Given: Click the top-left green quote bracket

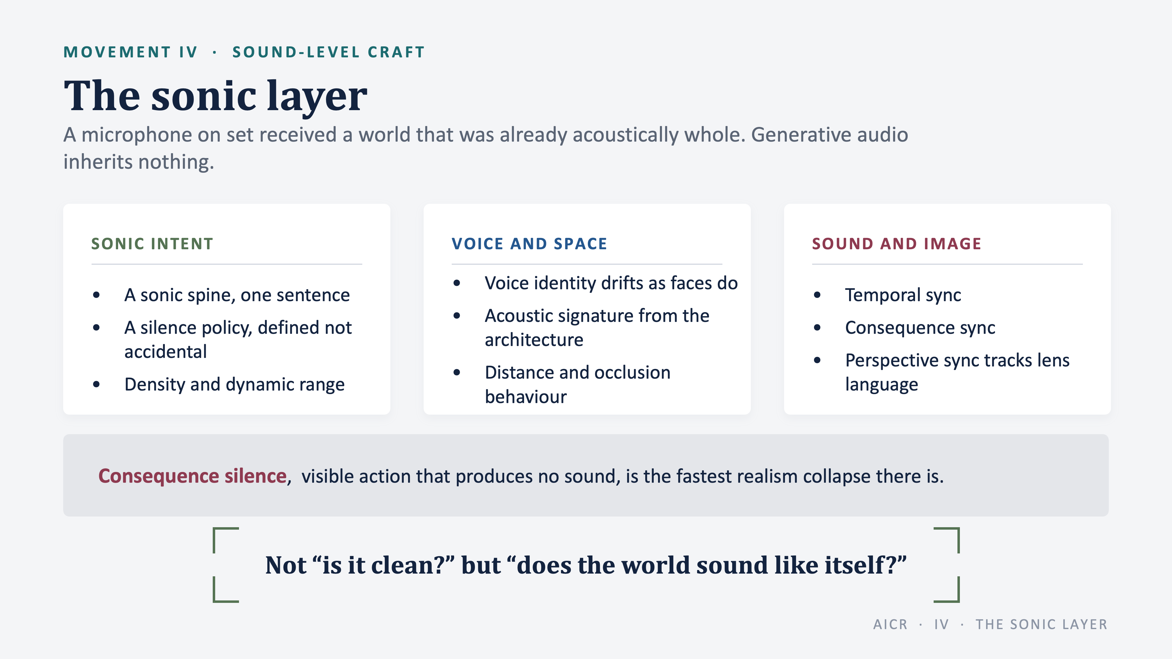Looking at the screenshot, I should 226,540.
